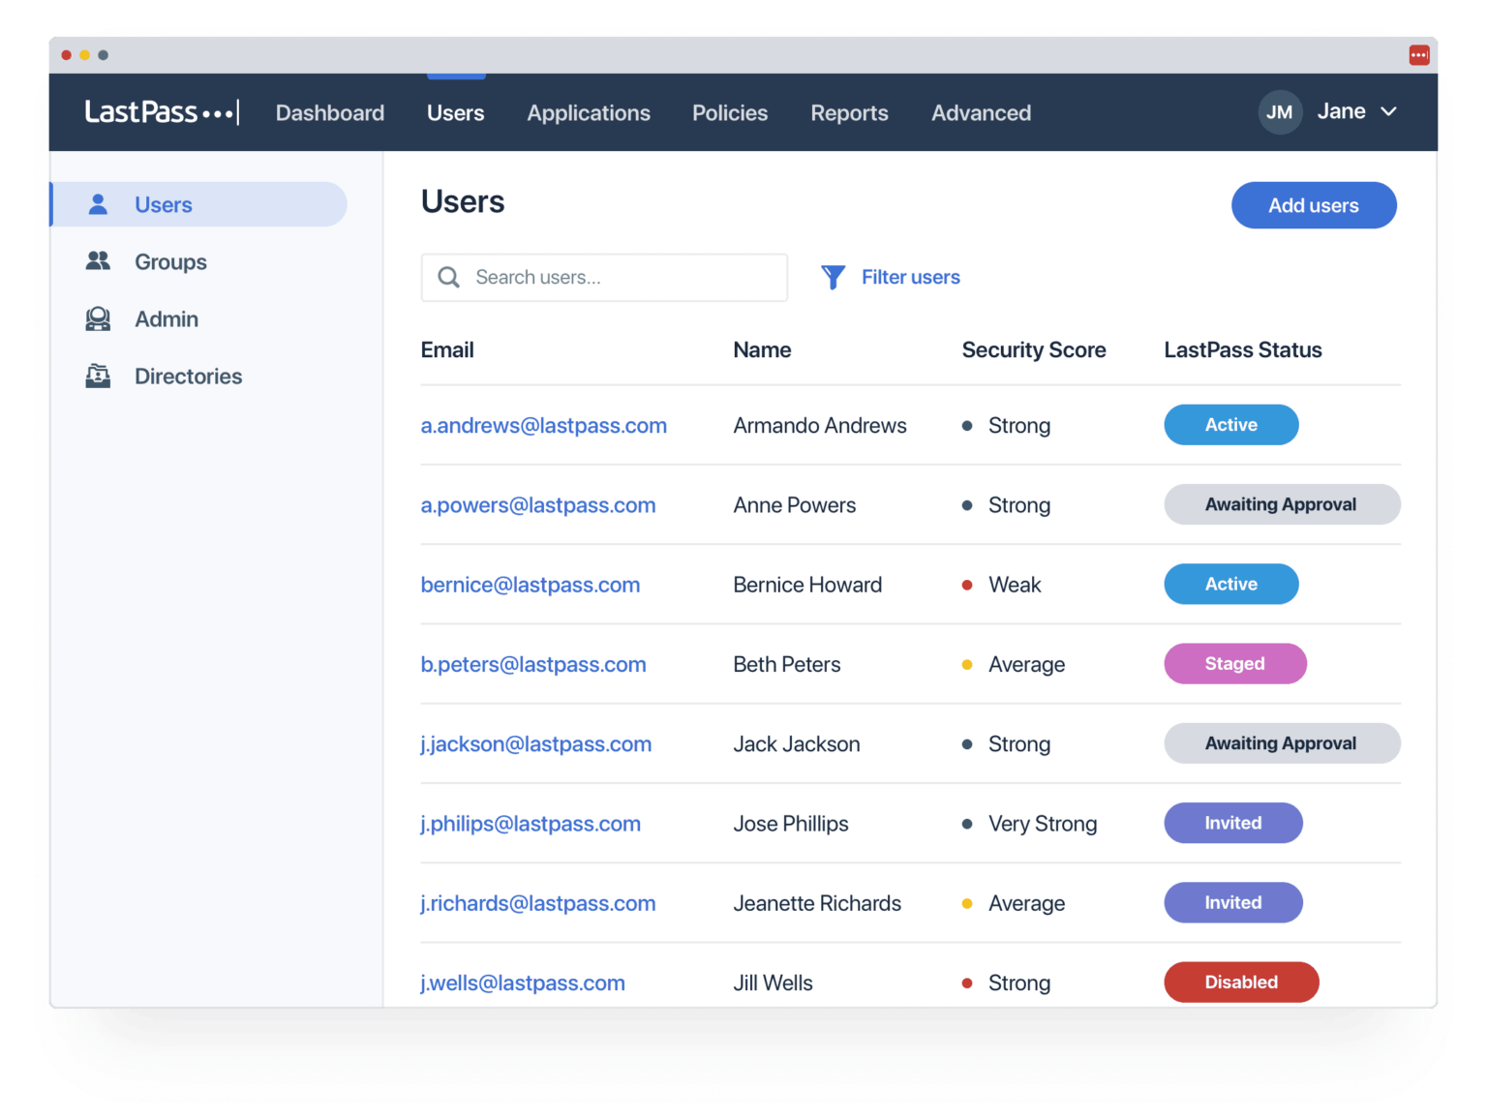Click the LastPass logo
Screen dimensions: 1487x1119
point(161,111)
